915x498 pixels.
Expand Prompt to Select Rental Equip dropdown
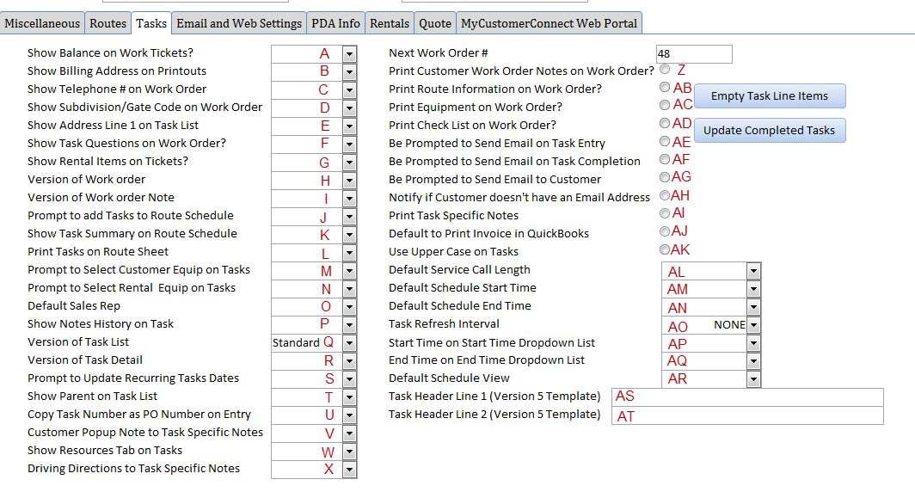tap(349, 290)
